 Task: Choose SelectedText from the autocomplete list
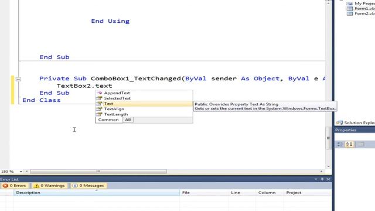point(117,98)
